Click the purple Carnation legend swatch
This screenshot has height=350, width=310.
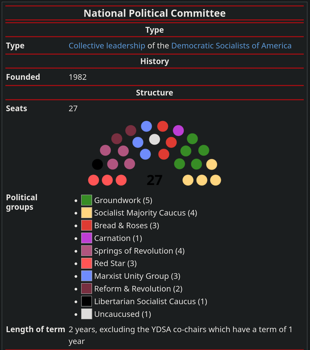[x=86, y=238]
